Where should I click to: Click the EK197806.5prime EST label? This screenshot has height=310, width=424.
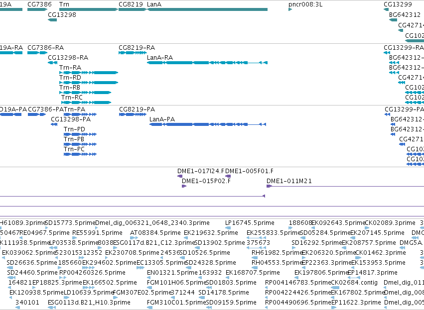[321, 273]
